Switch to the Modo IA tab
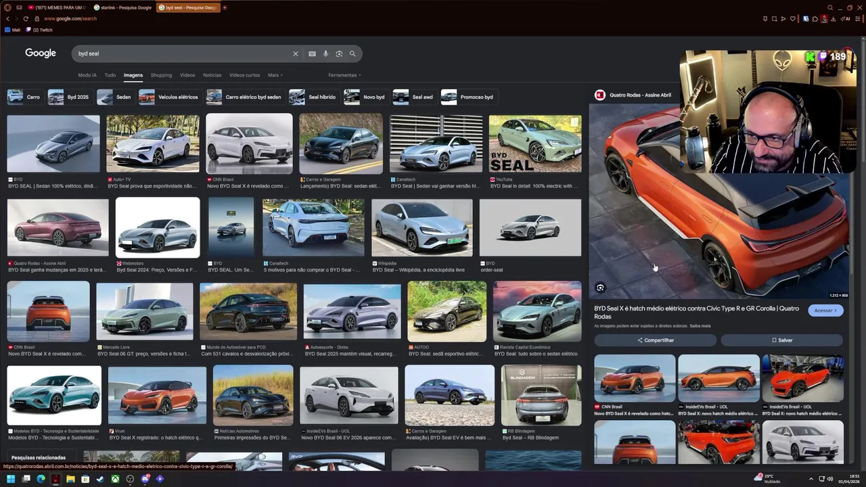Viewport: 866px width, 487px height. tap(87, 75)
